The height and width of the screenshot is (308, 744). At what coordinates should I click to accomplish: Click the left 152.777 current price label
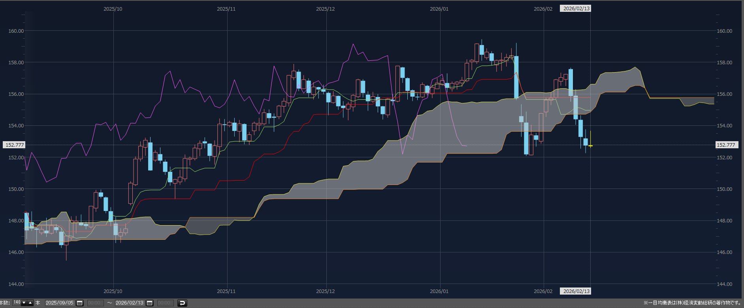(14, 145)
